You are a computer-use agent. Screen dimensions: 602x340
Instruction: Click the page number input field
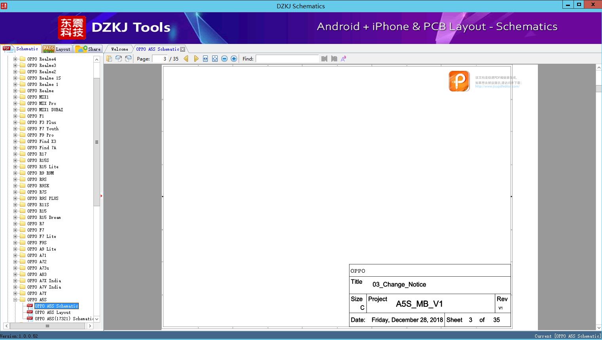point(160,59)
